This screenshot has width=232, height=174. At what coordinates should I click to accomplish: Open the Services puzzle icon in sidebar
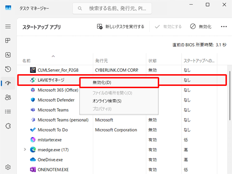8,126
